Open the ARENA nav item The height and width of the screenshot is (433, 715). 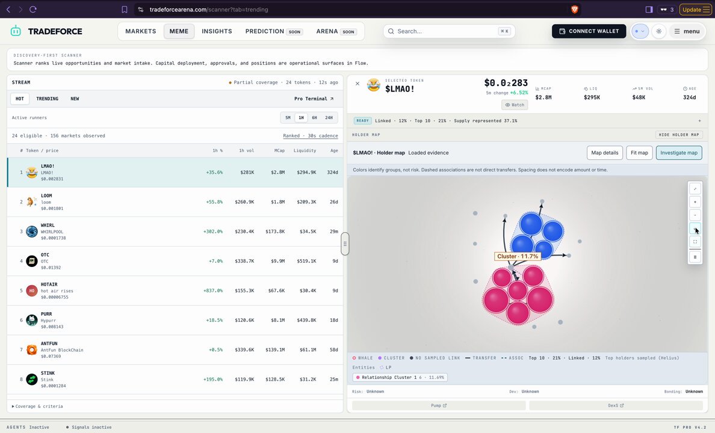pyautogui.click(x=336, y=31)
